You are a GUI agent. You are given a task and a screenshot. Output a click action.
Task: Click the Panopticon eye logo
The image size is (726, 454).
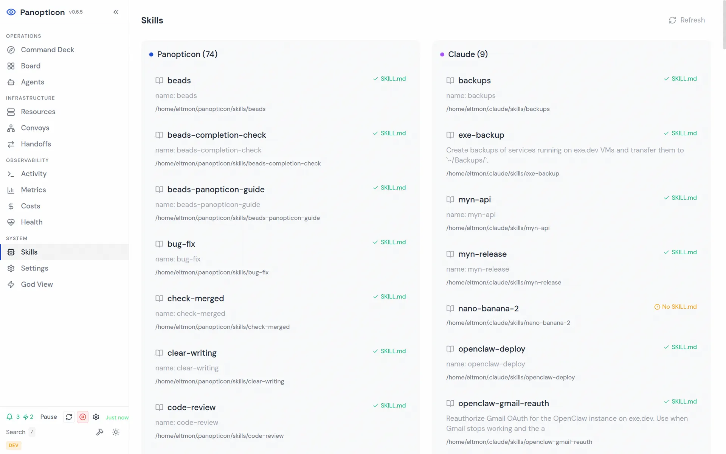(11, 12)
